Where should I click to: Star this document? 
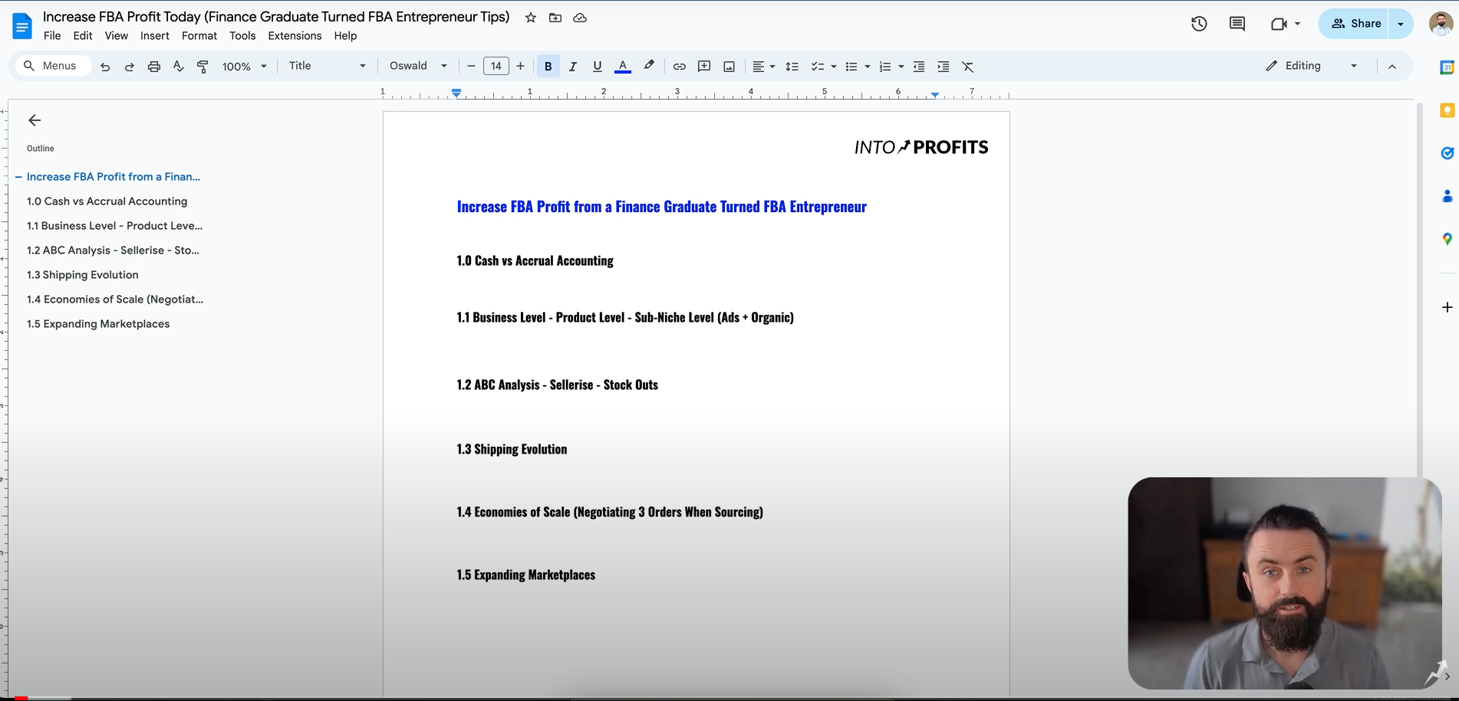click(x=531, y=18)
